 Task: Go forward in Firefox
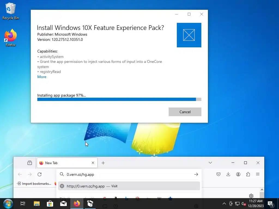[x=30, y=174]
